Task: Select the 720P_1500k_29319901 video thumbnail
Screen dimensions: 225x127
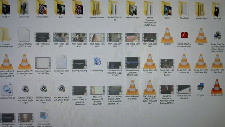Action: pyautogui.click(x=150, y=38)
